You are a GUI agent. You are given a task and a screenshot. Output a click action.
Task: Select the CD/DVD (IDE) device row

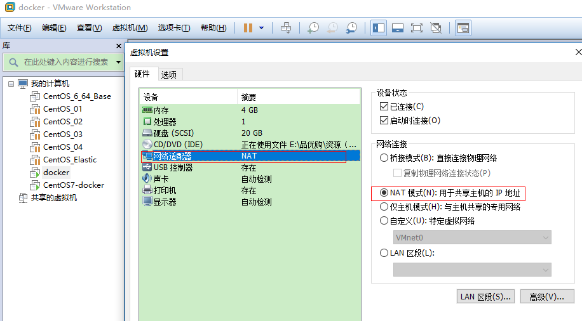(x=250, y=145)
